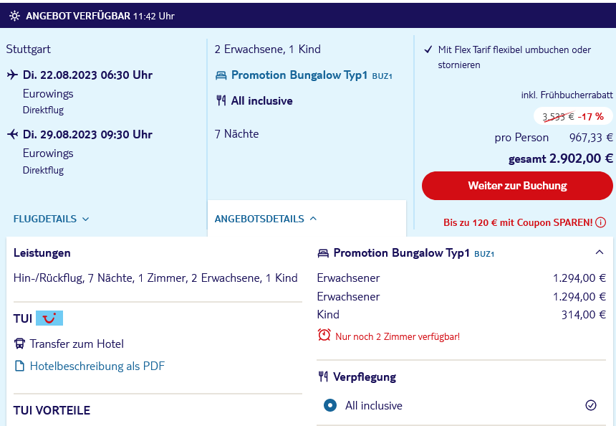
Task: Click the Flex Tarif checkmark
Action: [428, 50]
